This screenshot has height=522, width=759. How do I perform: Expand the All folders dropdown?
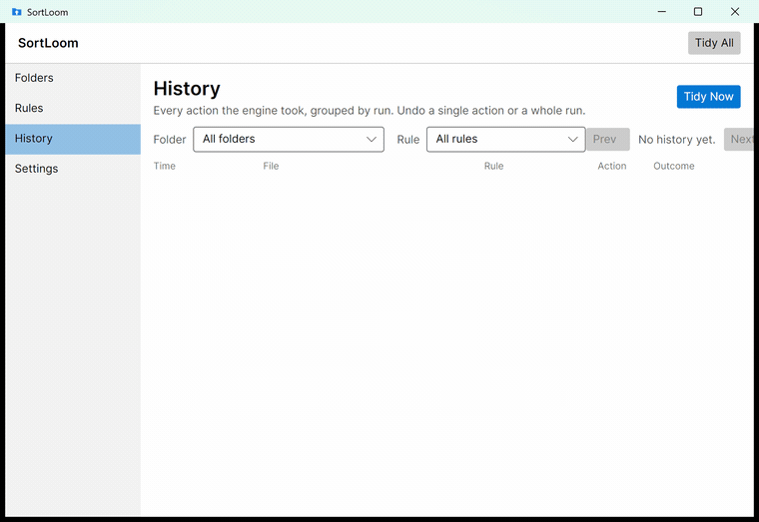click(289, 140)
